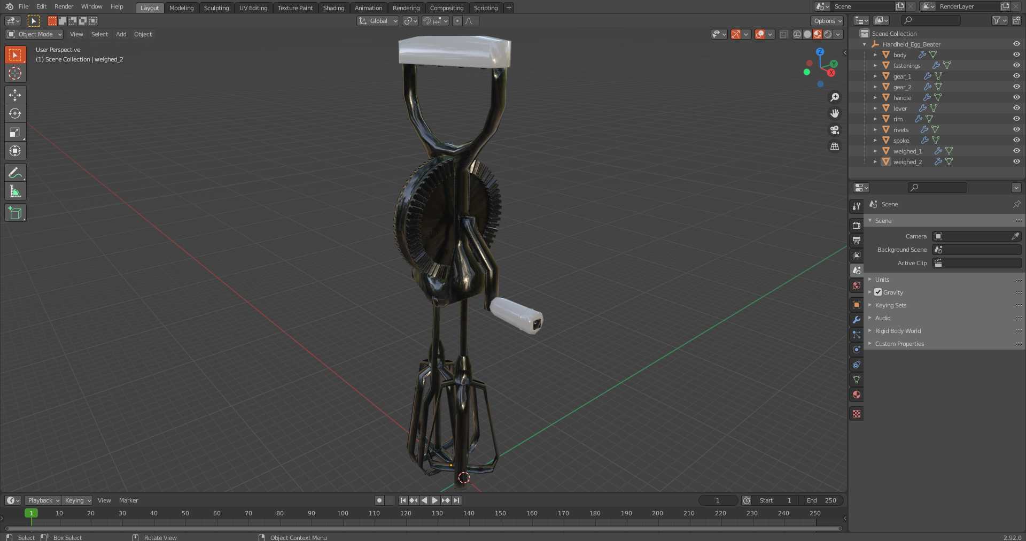Toggle visibility of lever object

[1016, 109]
